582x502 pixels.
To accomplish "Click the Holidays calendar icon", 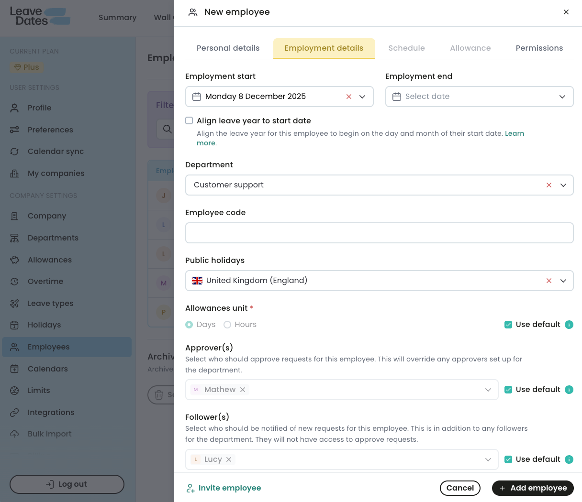I will [14, 325].
